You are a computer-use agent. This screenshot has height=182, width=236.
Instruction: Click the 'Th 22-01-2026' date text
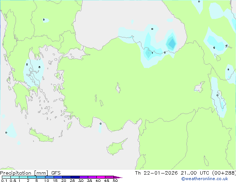[156, 173]
